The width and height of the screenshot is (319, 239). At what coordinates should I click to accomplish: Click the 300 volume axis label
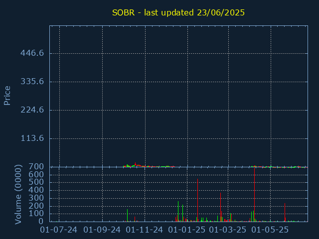pyautogui.click(x=36, y=198)
